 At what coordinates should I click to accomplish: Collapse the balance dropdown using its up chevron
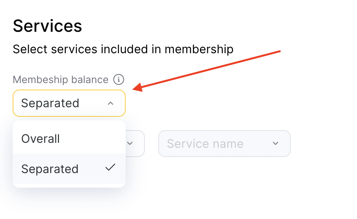[111, 103]
